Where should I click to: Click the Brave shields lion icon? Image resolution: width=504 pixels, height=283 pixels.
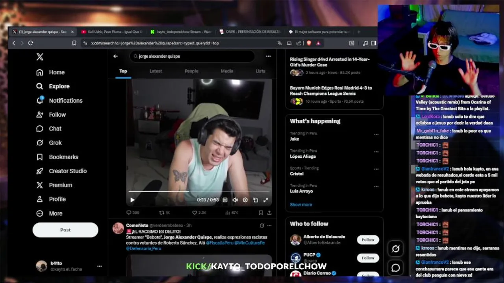(309, 43)
